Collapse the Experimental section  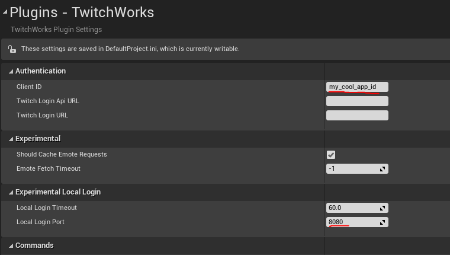[x=11, y=139]
